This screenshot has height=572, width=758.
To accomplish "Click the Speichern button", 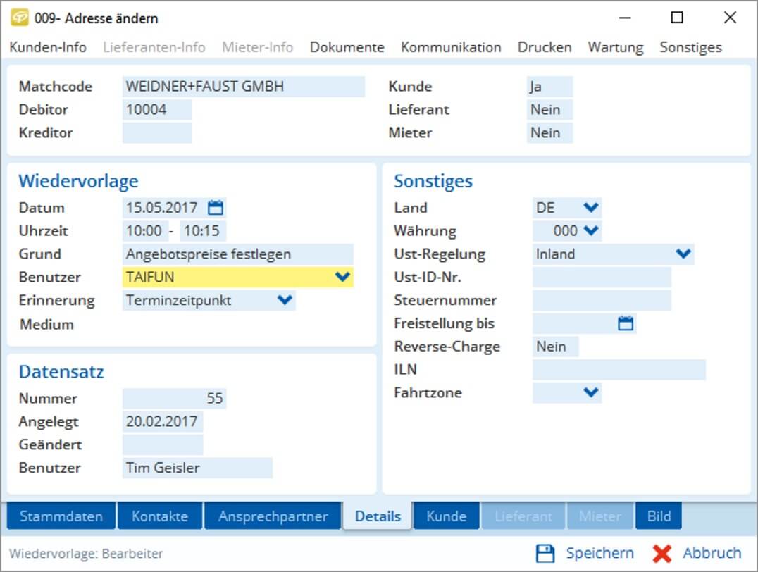I will [599, 553].
